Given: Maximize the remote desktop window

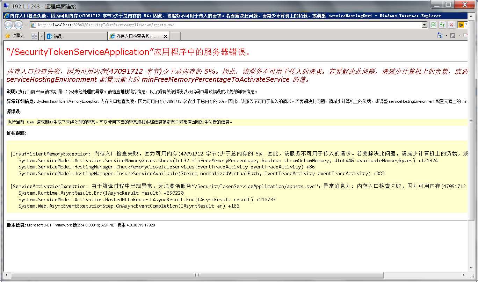Looking at the screenshot, I should tap(448, 5).
